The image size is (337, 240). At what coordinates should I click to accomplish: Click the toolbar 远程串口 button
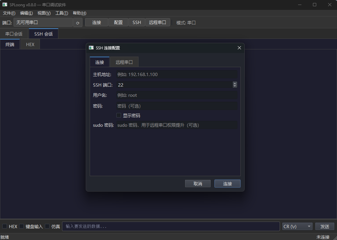(x=158, y=22)
